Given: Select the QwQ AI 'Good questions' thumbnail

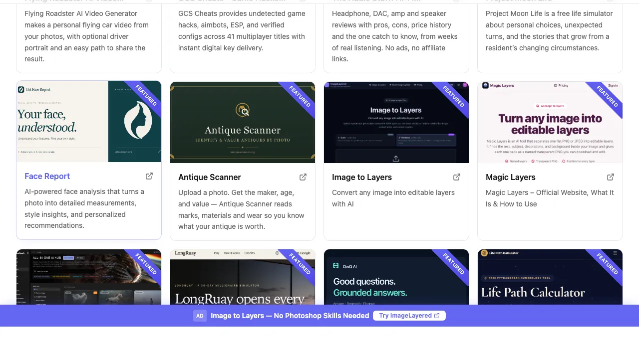Looking at the screenshot, I should (x=396, y=277).
